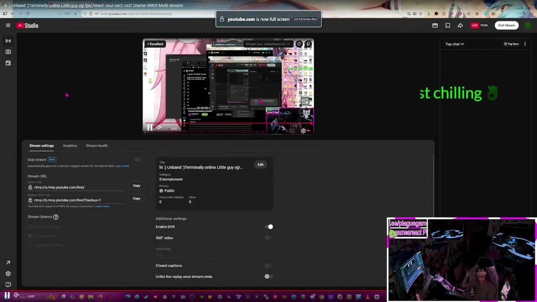Screen dimensions: 537x302
Task: Open the Learn more link about RTMPS
Action: click(x=102, y=206)
